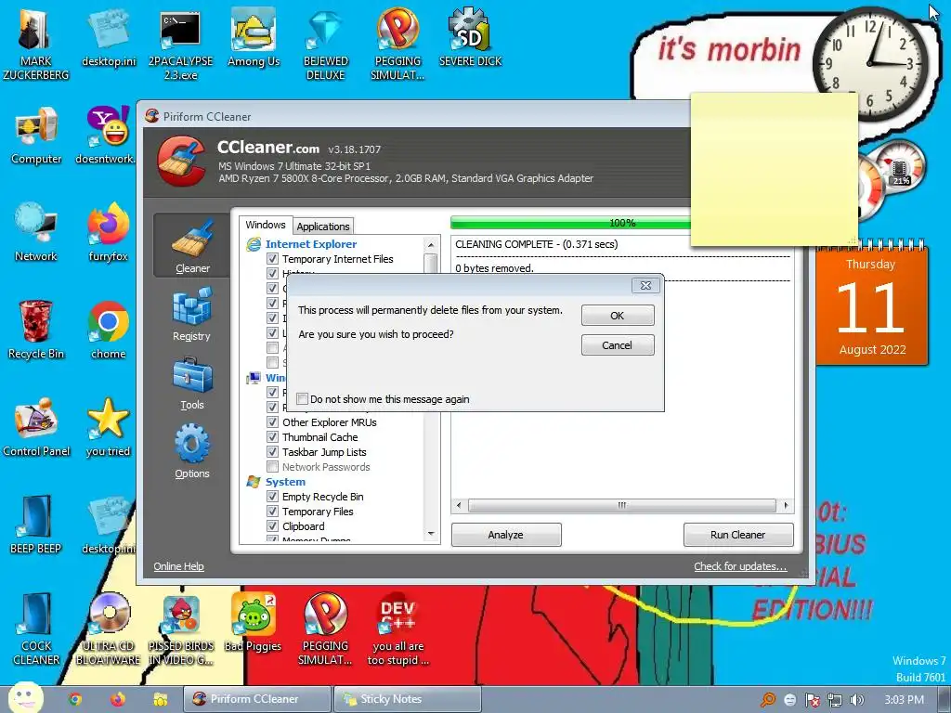Switch to the Applications tab
951x713 pixels.
323,227
